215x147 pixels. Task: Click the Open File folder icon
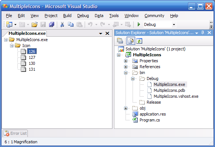(x=35, y=24)
